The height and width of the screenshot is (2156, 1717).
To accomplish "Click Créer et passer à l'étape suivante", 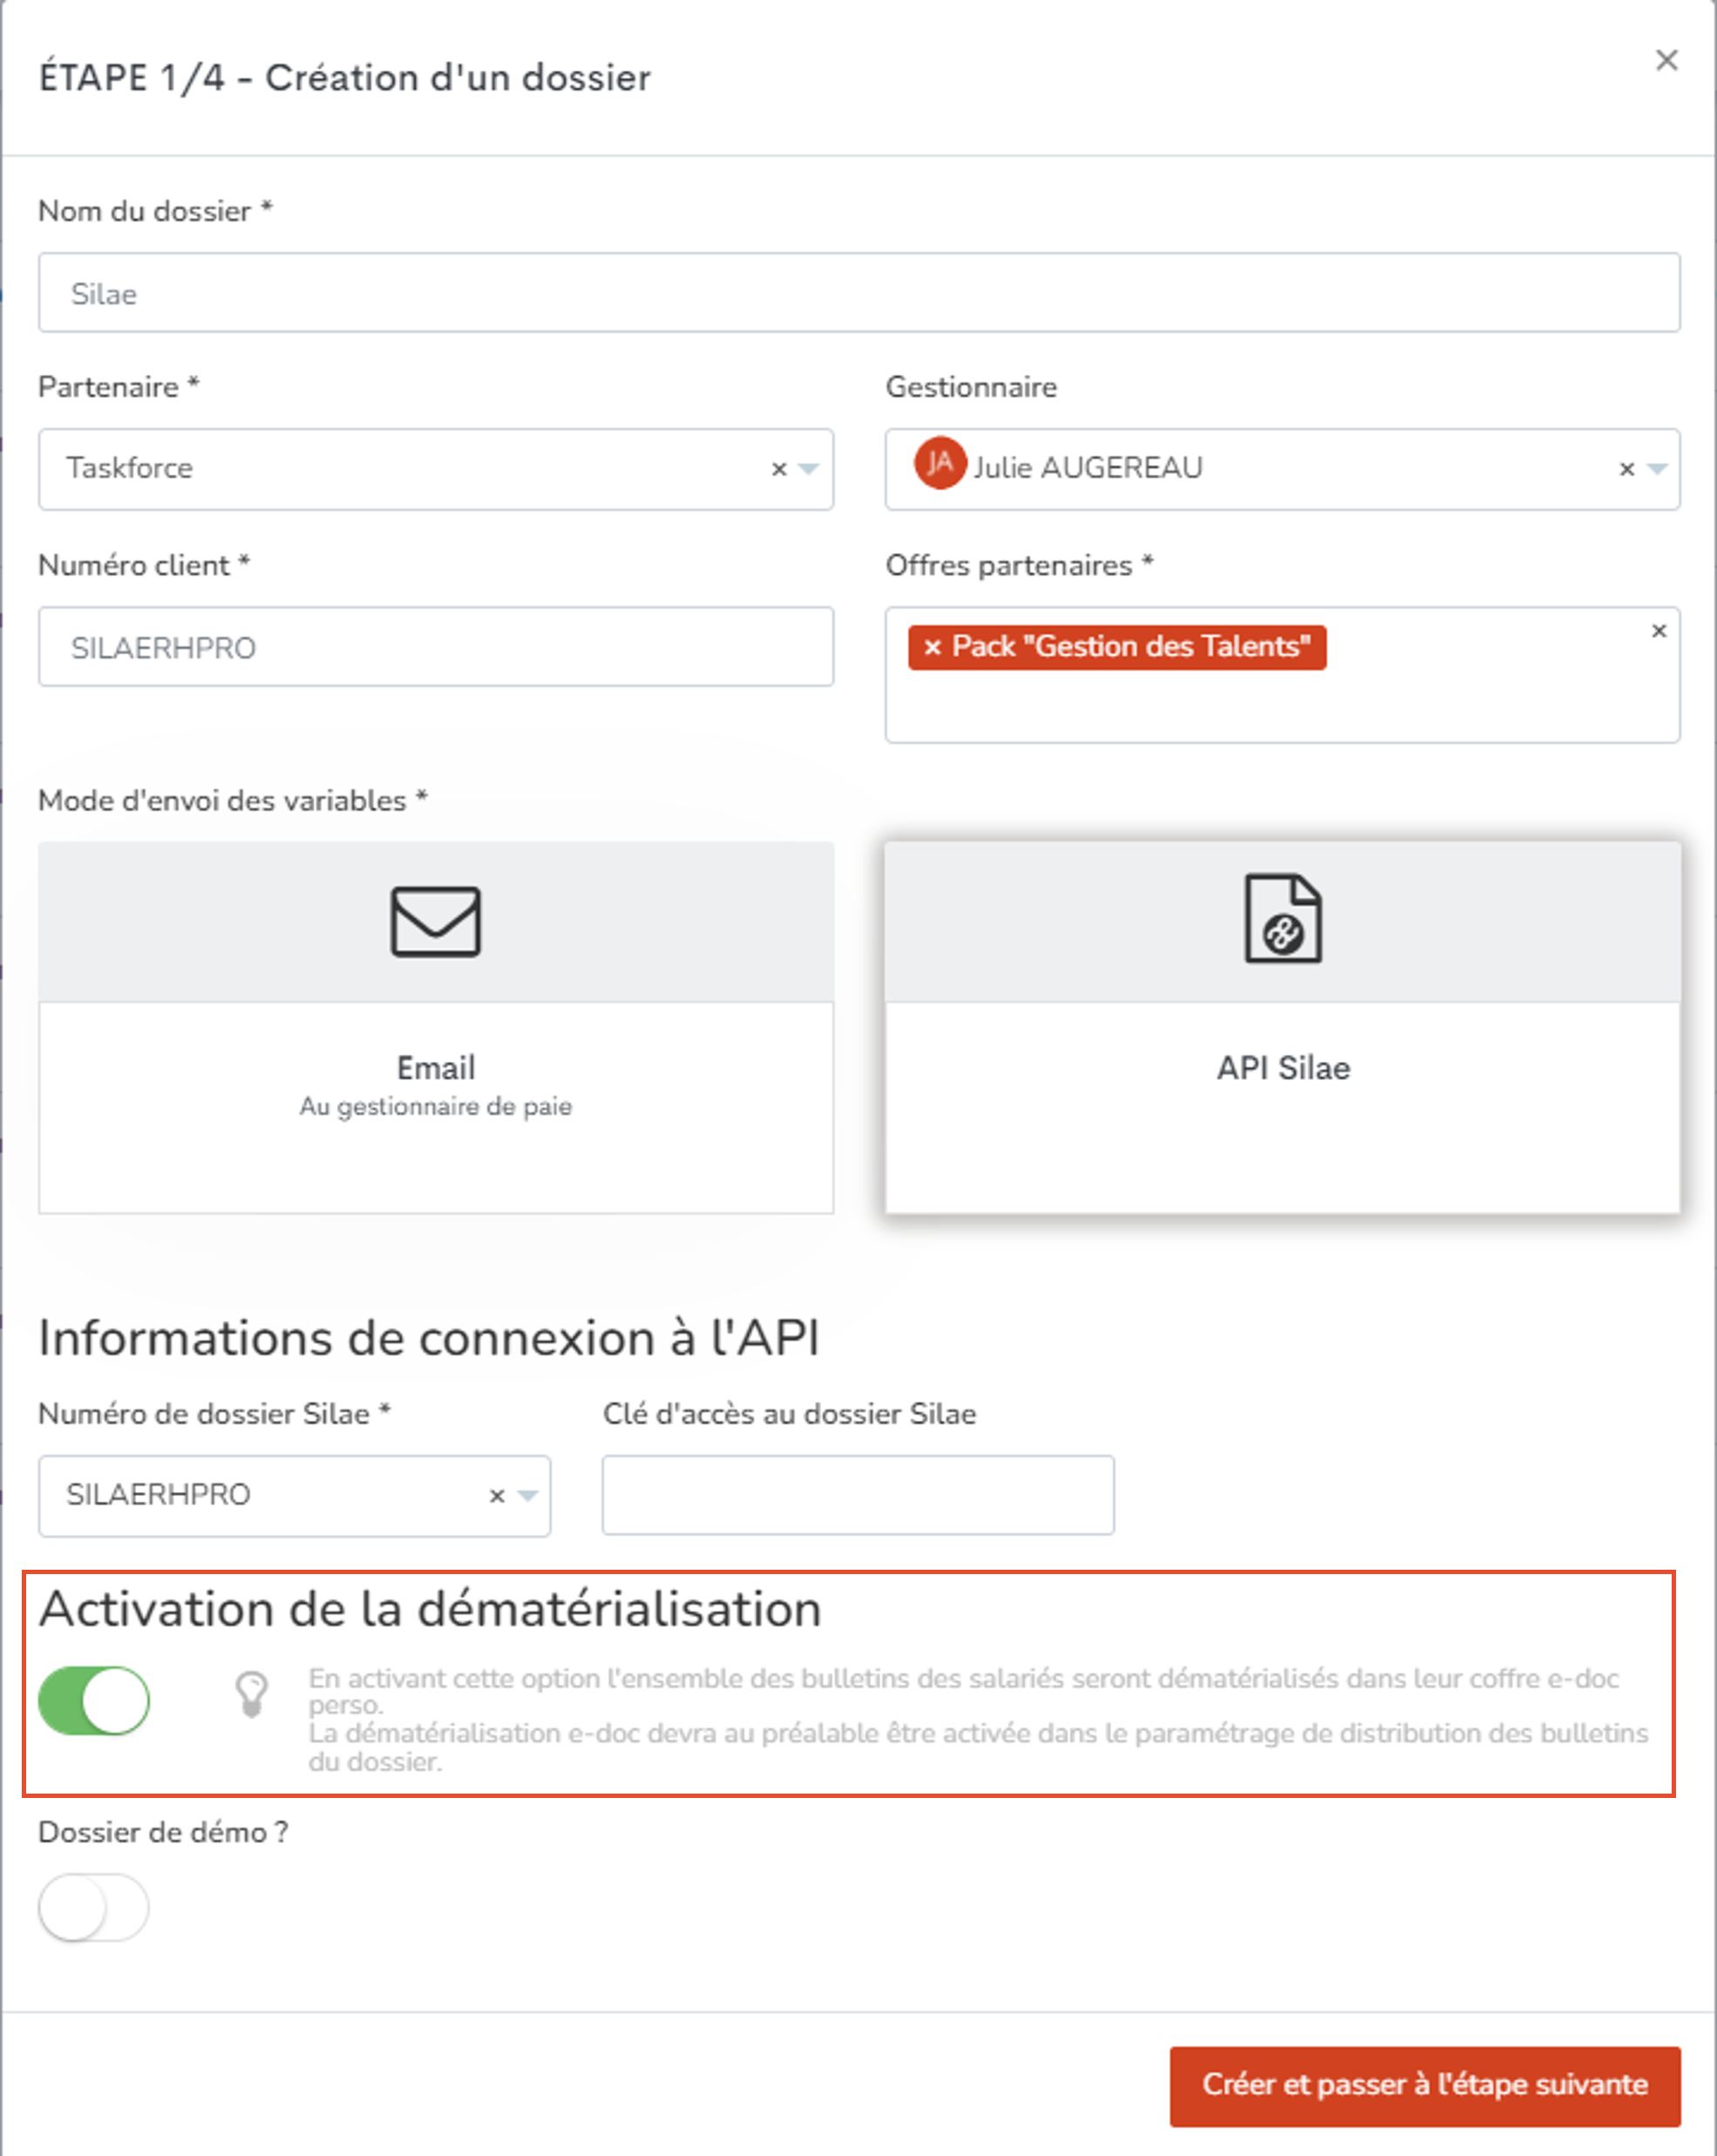I will (1425, 2085).
